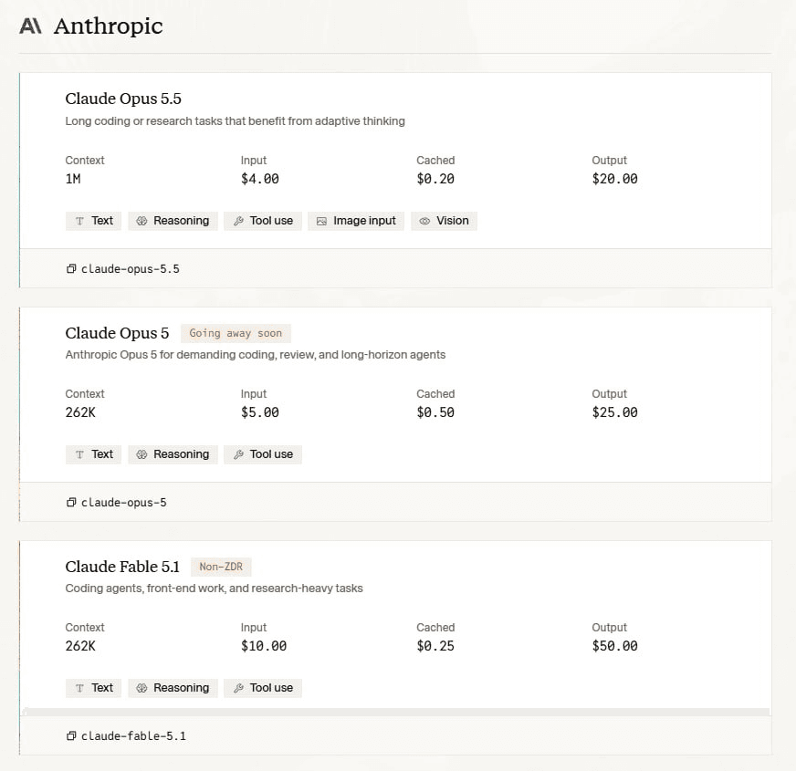
Task: Click the T icon in the claude-opus-5 card's Text tag
Action: [x=79, y=454]
